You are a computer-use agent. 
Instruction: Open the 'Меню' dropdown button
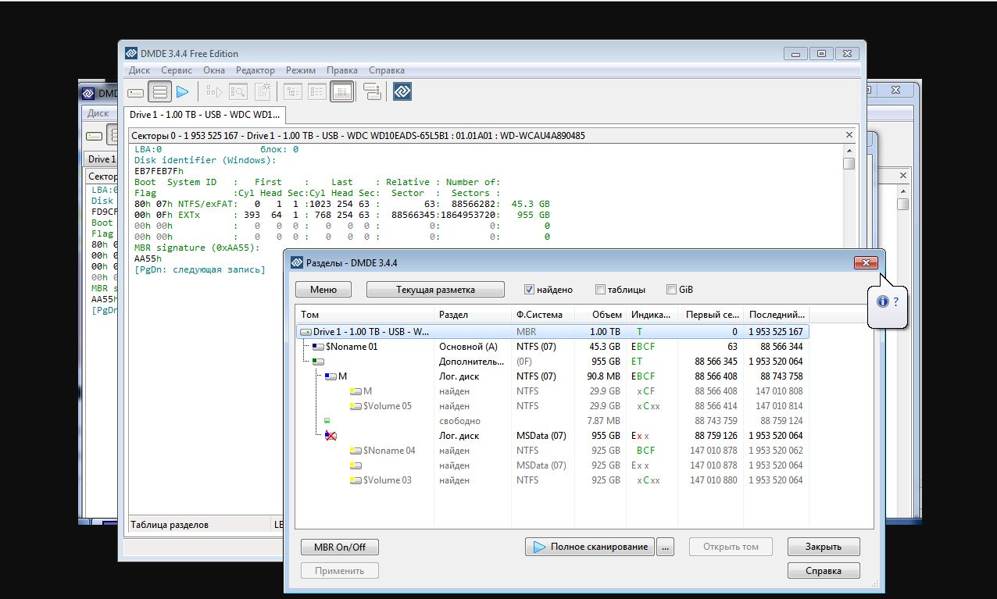click(323, 290)
